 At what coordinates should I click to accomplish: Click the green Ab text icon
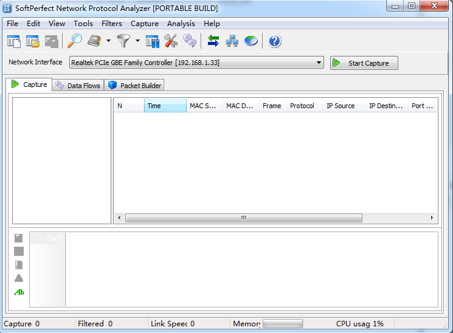click(x=19, y=292)
